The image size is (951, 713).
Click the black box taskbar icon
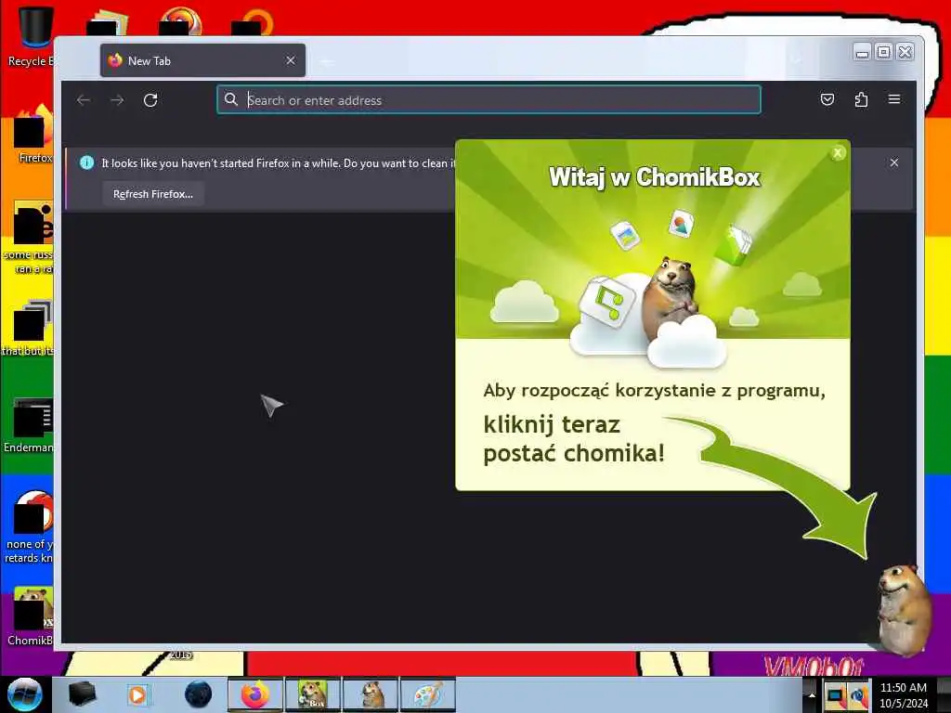82,694
